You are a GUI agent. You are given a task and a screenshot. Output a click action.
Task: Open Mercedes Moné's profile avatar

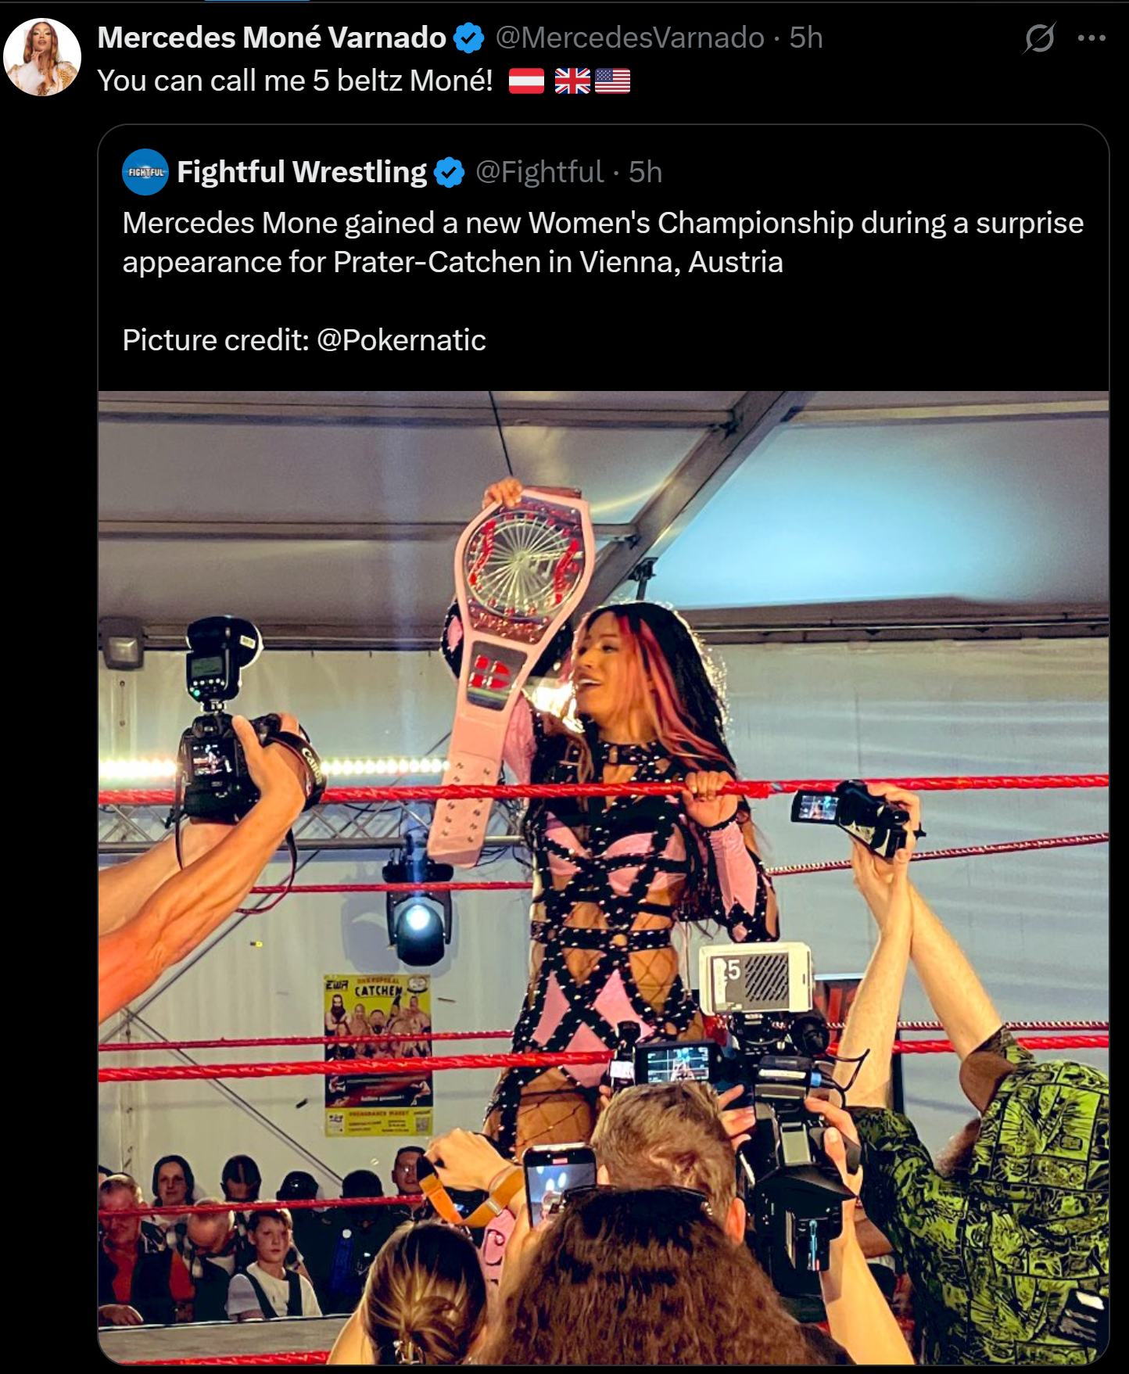coord(42,57)
